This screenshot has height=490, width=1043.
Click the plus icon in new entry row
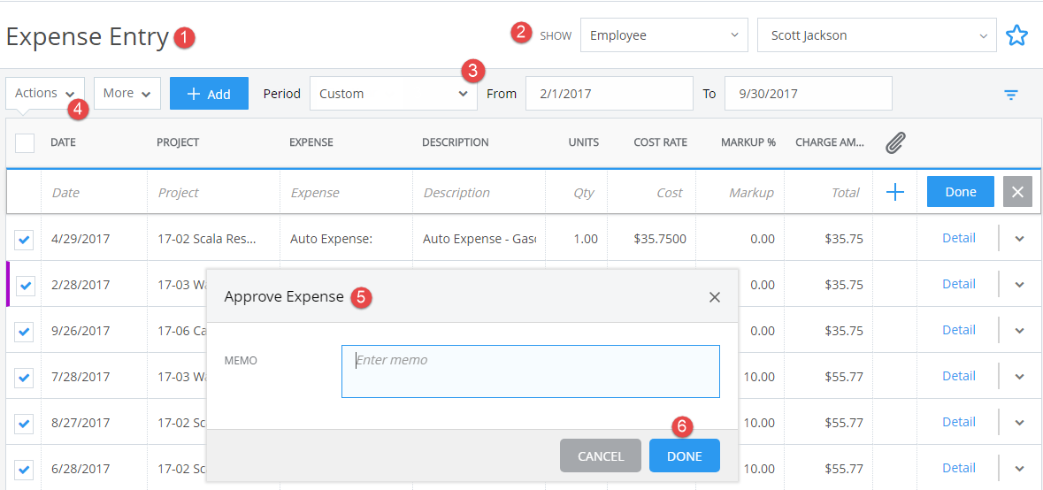(895, 192)
